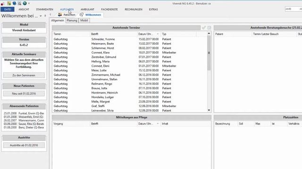This screenshot has height=169, width=302.
Task: Pin the Willkommen sidebar panel
Action: click(45, 16)
